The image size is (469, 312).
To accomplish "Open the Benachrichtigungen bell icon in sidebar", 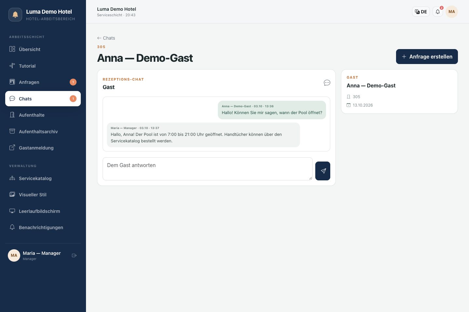I will [12, 227].
